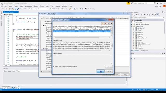Click the Save All toolbar icon

coord(18,9)
